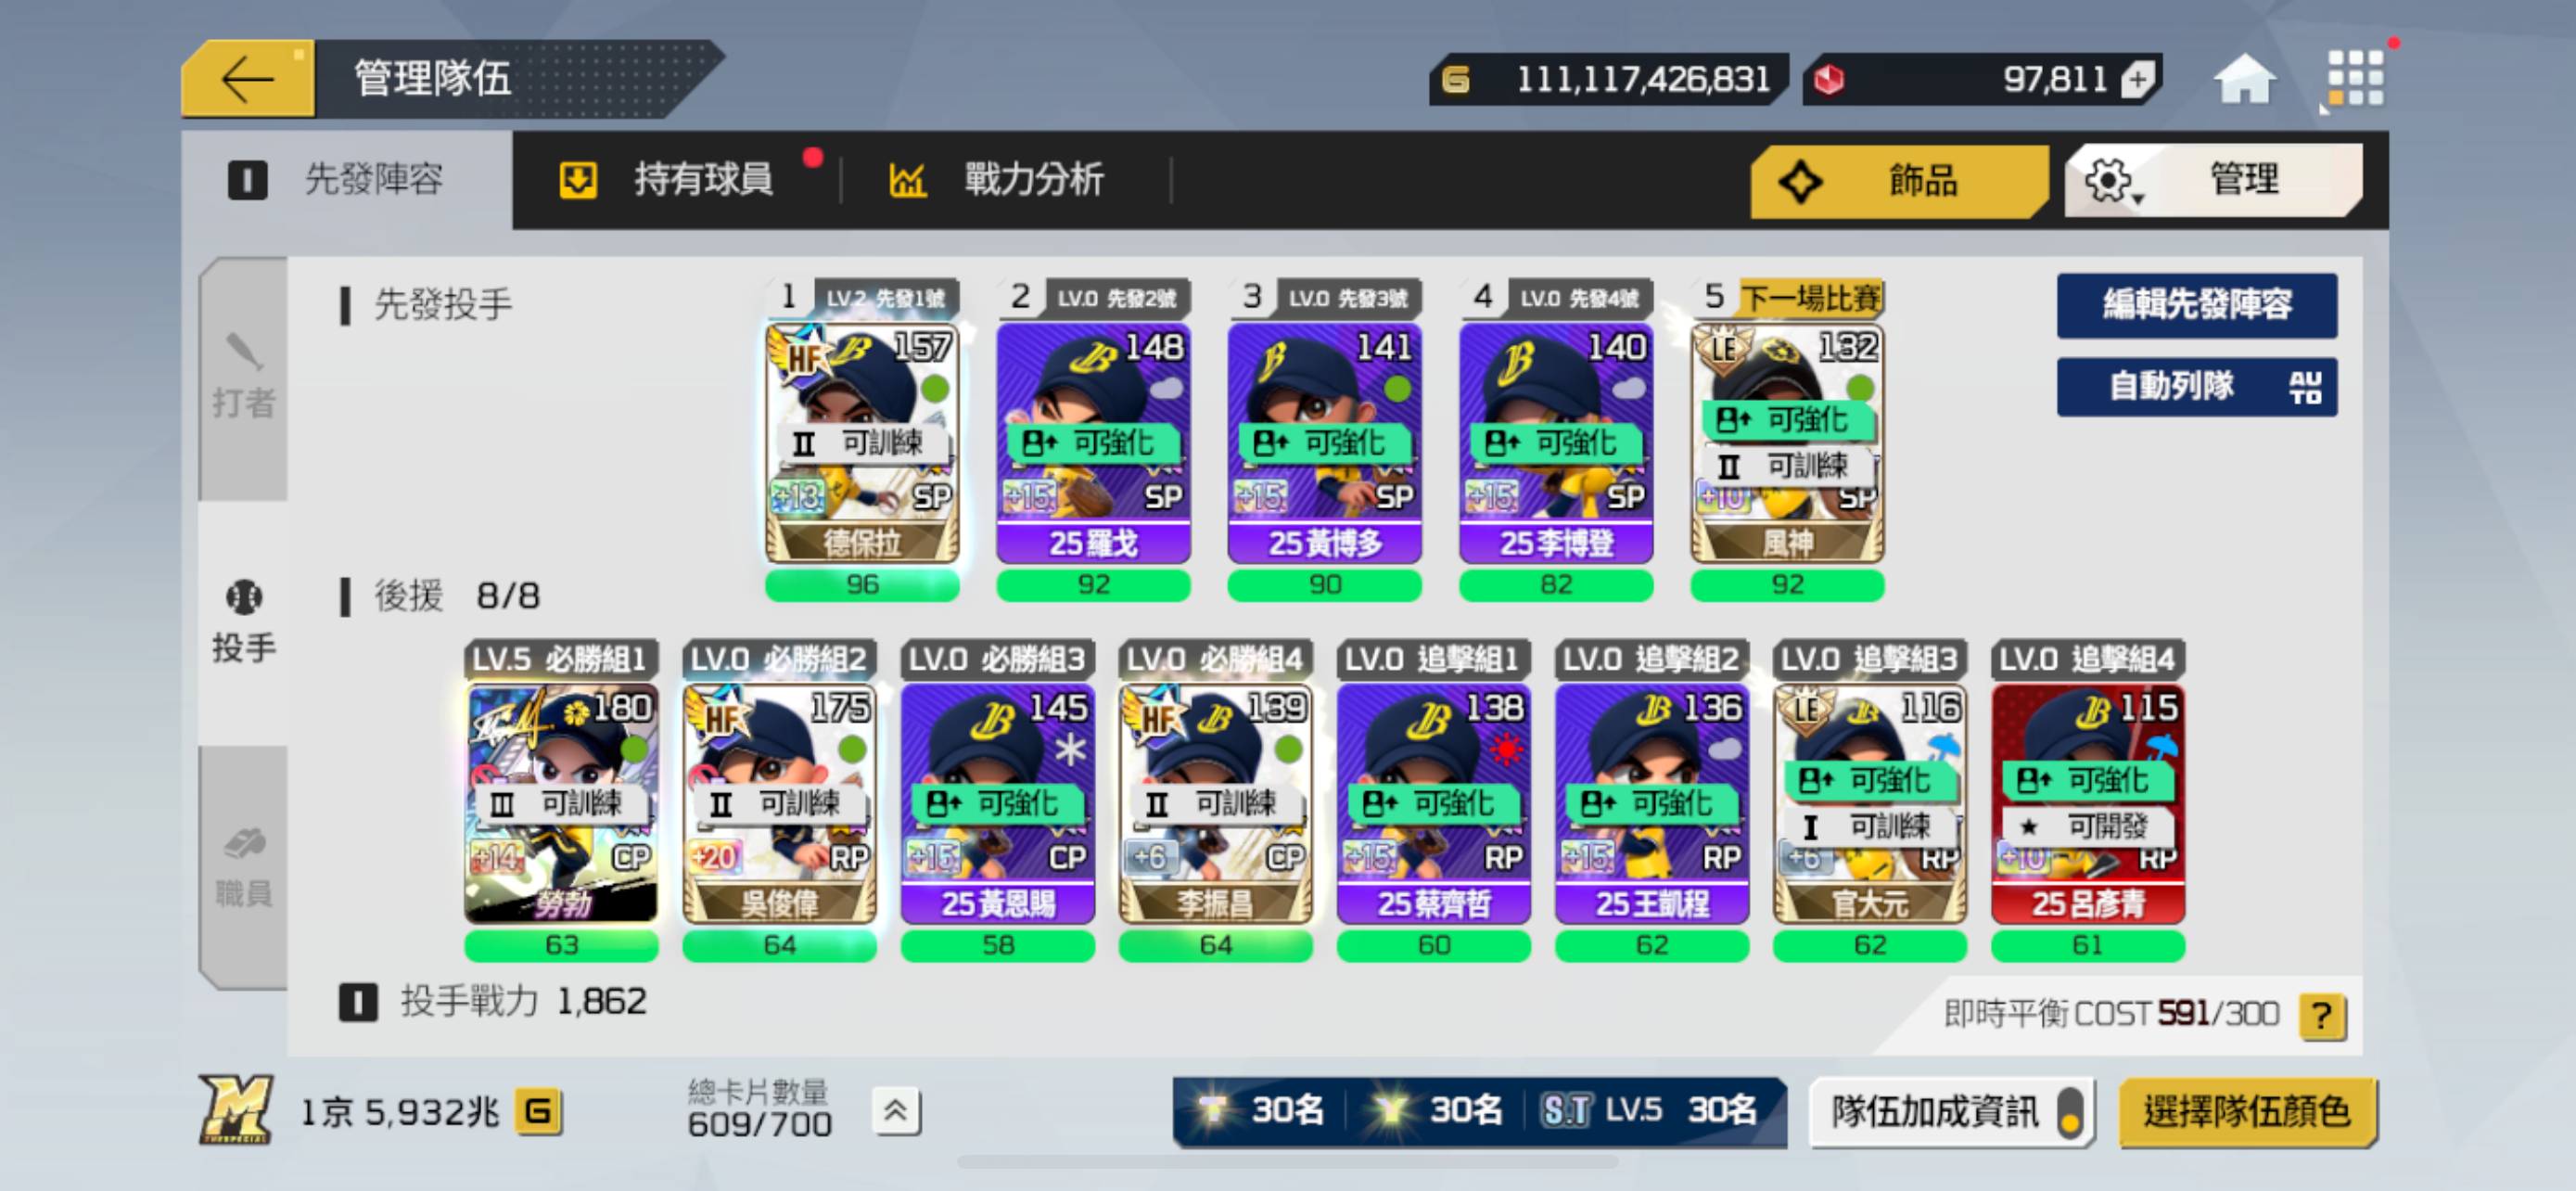Click the 飾品 accessories button
Image resolution: width=2576 pixels, height=1191 pixels.
(1898, 181)
